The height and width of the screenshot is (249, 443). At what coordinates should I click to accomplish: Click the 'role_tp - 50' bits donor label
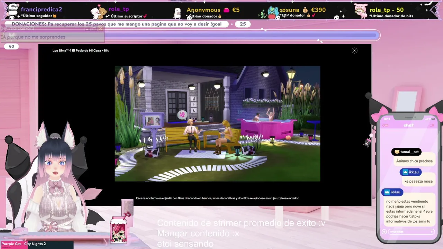386,10
